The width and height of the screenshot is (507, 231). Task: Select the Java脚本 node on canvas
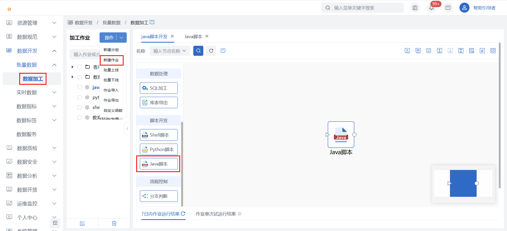click(341, 135)
